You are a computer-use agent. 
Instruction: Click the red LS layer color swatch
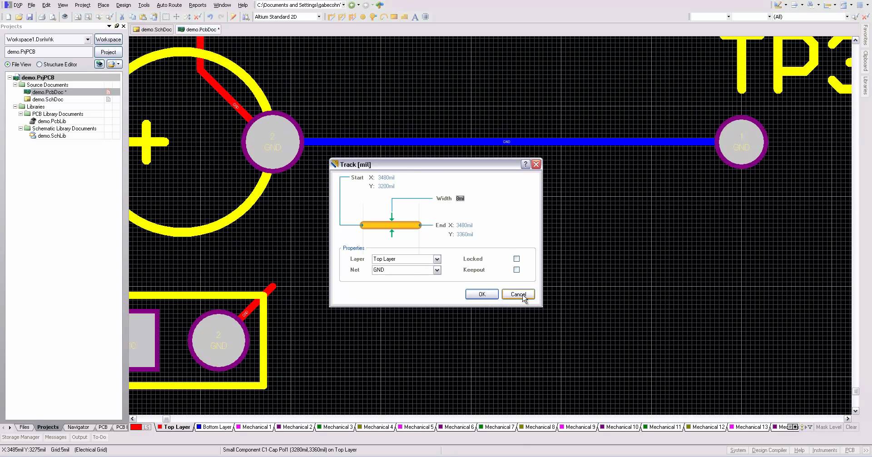tap(136, 427)
